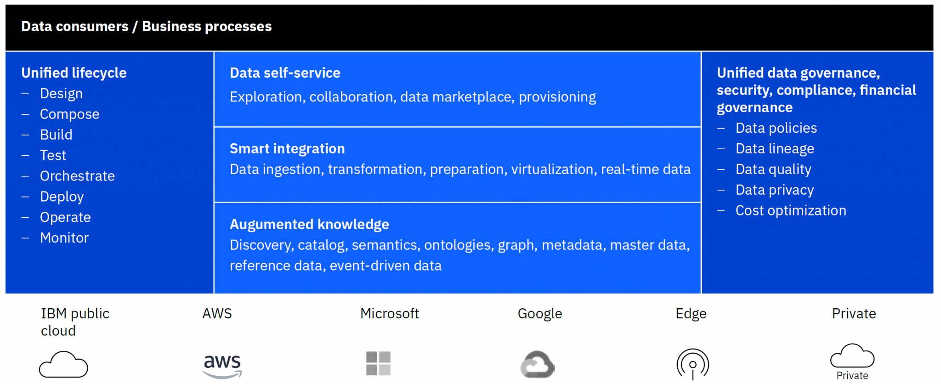
Task: Click the Compose lifecycle item
Action: click(69, 114)
